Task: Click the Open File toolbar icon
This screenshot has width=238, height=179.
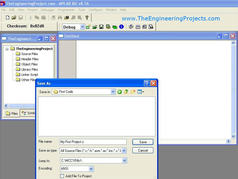Action: pyautogui.click(x=14, y=18)
